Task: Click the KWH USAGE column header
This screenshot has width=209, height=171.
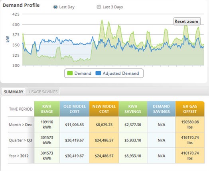Action: click(47, 109)
